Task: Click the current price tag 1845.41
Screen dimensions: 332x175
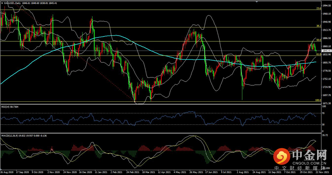Action: pos(326,51)
